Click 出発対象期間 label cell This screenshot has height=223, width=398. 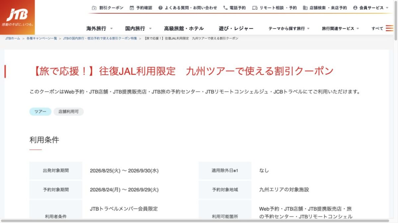[56, 170]
